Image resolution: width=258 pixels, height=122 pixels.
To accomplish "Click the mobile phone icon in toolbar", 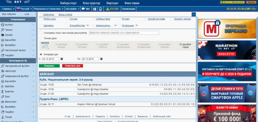I will click(x=100, y=9).
